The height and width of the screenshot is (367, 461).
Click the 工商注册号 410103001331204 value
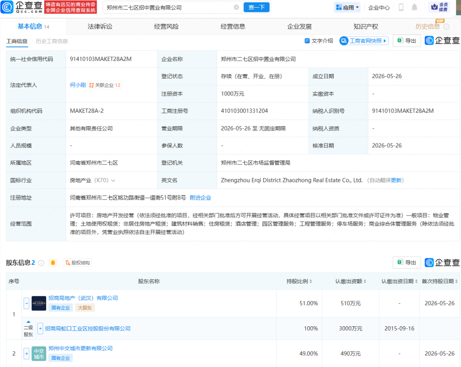click(x=244, y=111)
